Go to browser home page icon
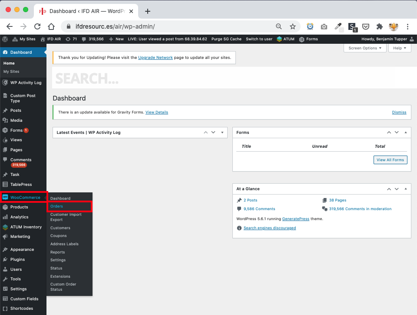The height and width of the screenshot is (315, 417). click(51, 26)
